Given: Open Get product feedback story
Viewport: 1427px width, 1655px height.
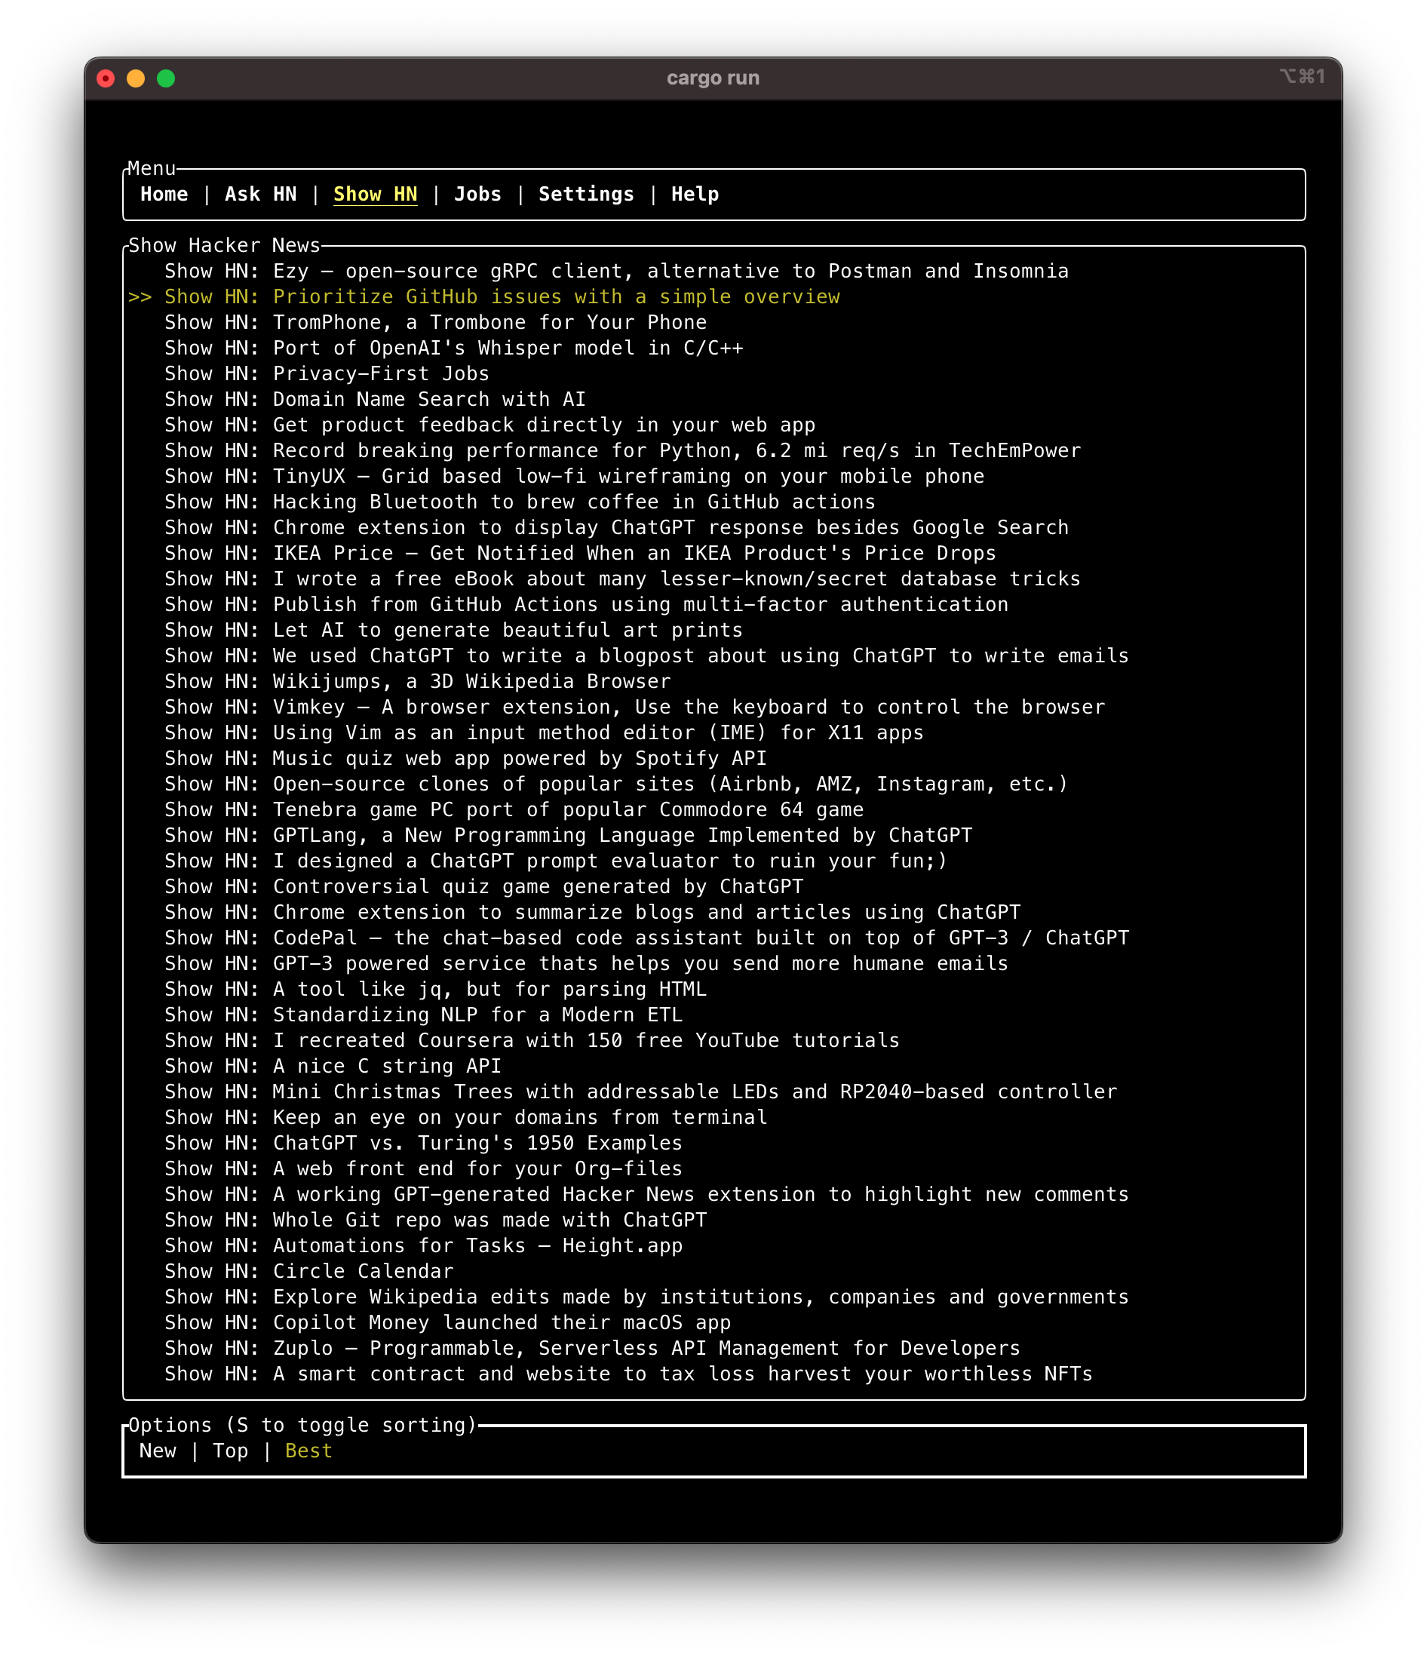Looking at the screenshot, I should [x=490, y=425].
